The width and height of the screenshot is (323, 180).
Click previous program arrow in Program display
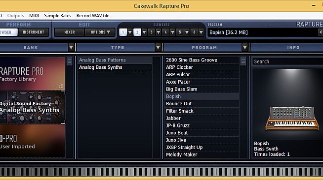point(320,32)
